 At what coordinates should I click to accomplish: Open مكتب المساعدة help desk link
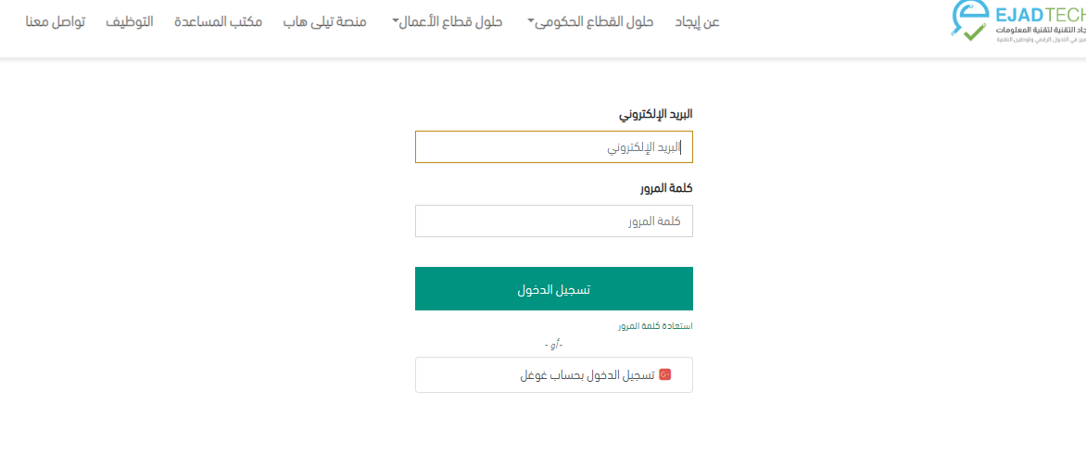click(x=218, y=21)
